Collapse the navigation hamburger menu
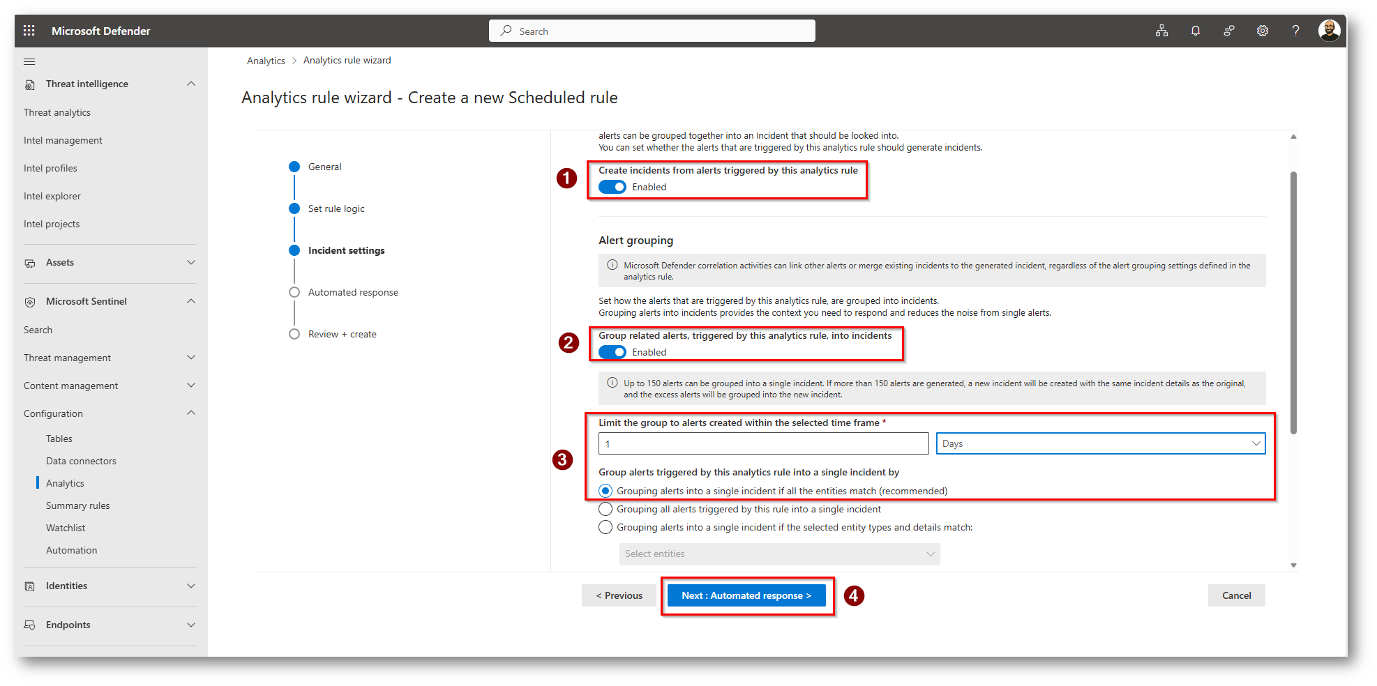Image resolution: width=1377 pixels, height=686 pixels. (29, 61)
